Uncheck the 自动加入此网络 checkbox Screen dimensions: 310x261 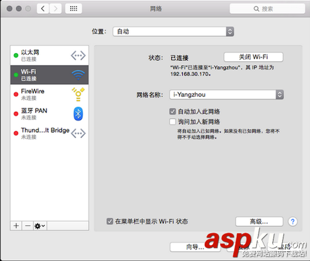coord(172,111)
